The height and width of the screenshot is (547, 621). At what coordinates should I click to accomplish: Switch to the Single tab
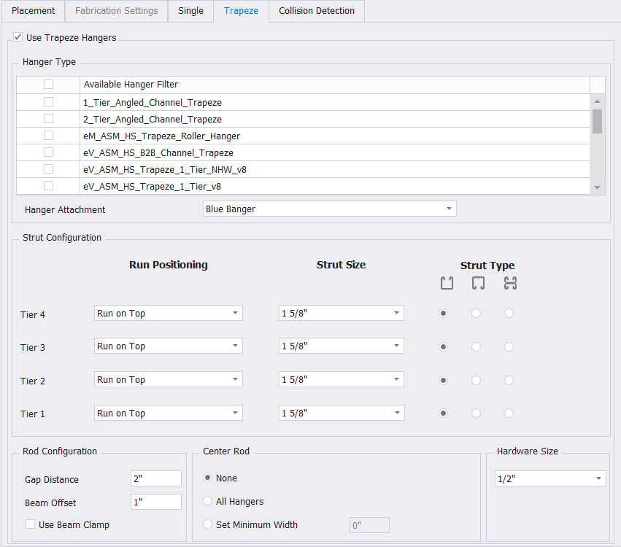point(190,11)
